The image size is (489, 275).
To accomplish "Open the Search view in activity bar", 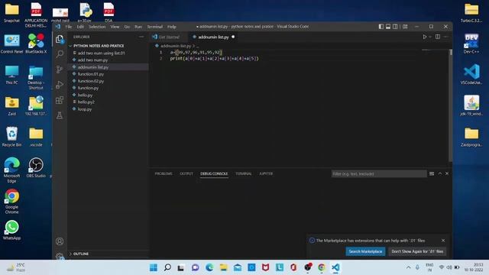I will pyautogui.click(x=60, y=54).
